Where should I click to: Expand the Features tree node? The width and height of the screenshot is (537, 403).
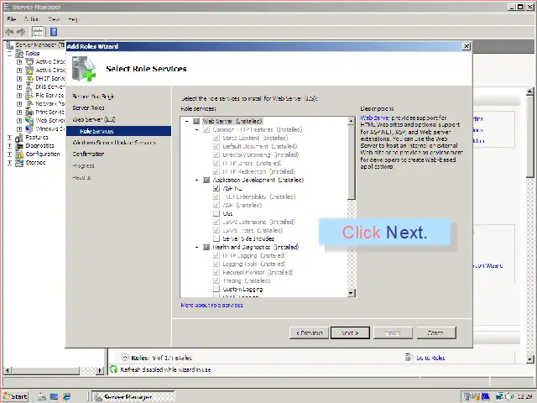point(9,138)
